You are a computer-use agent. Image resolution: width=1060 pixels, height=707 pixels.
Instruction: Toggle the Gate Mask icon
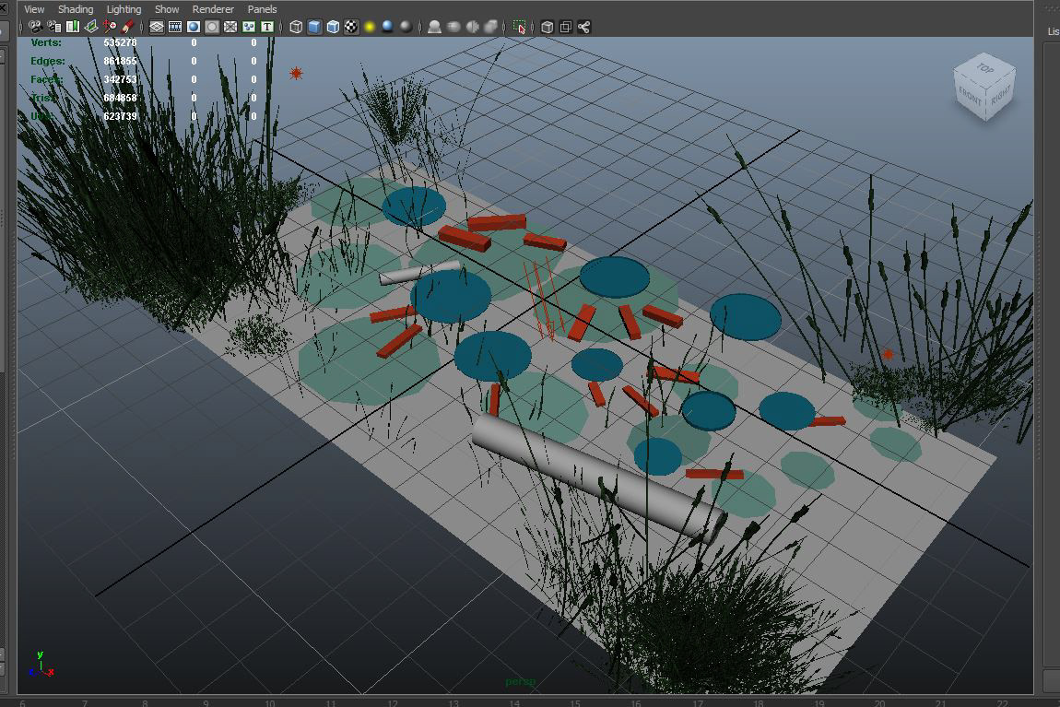pyautogui.click(x=212, y=27)
